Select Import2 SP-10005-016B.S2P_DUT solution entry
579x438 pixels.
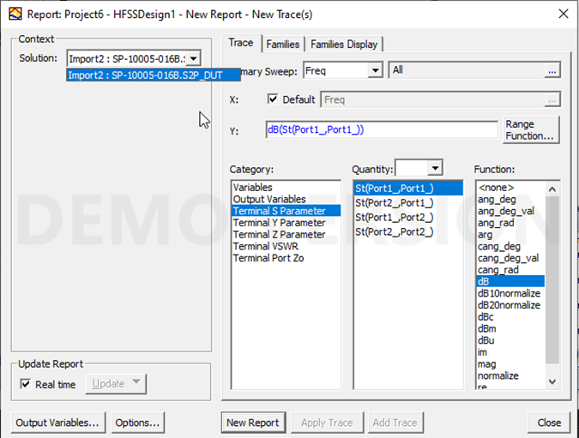click(x=144, y=75)
